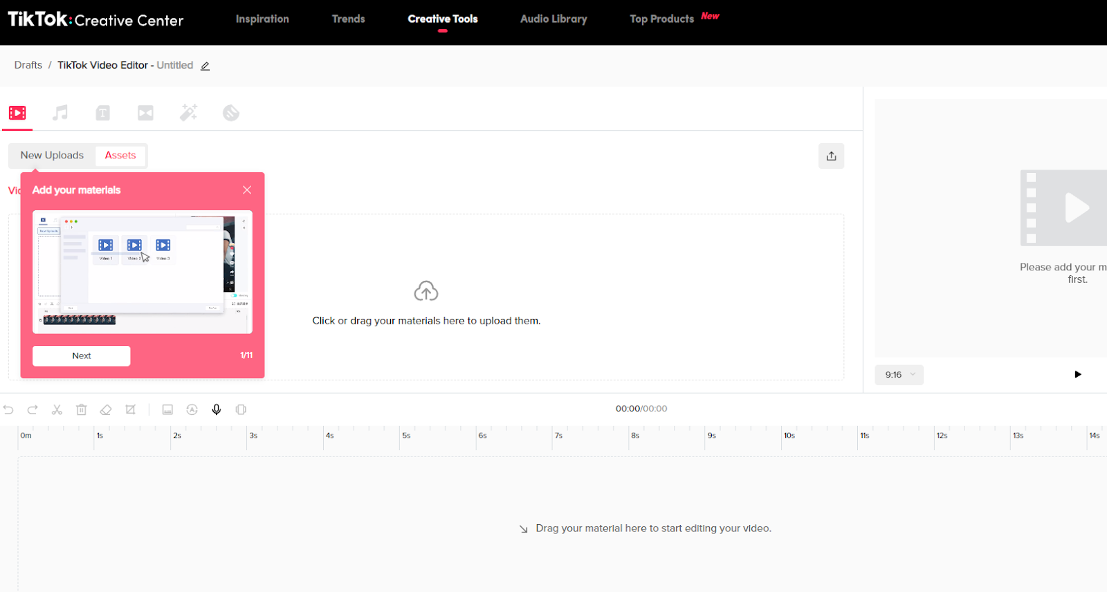Click the cloud upload icon
Viewport: 1107px width, 592px height.
tap(426, 291)
